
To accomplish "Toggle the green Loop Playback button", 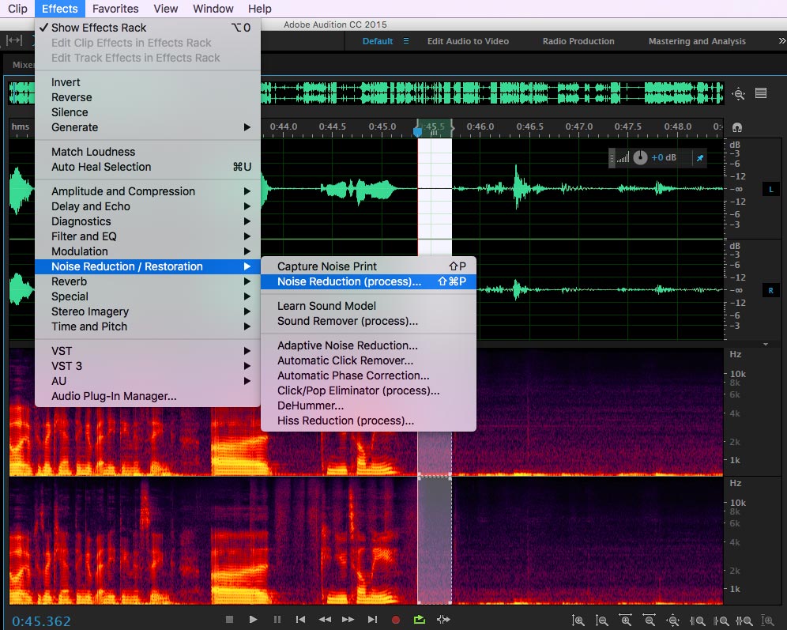I will pos(420,620).
